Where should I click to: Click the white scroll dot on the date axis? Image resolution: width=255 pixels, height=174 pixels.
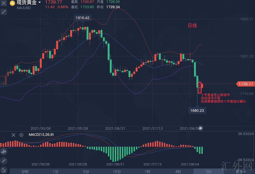click(201, 128)
